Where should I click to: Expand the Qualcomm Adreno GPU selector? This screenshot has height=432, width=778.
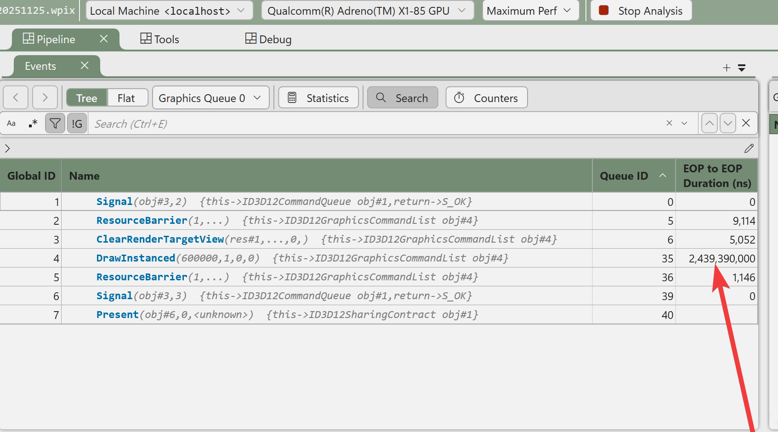pos(367,11)
